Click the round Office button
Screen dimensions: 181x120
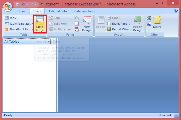click(8, 7)
